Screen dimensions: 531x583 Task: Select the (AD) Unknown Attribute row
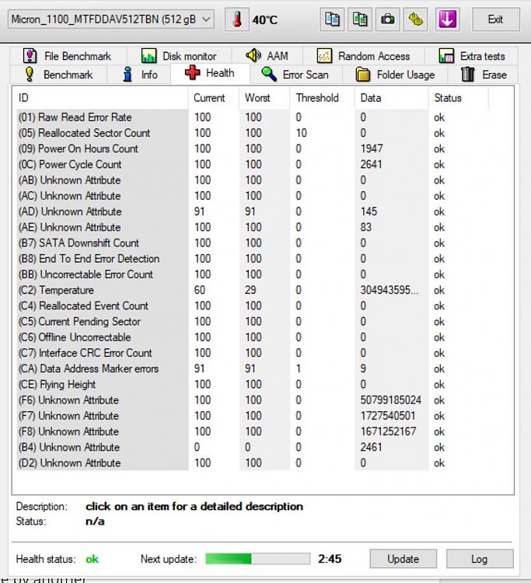click(x=252, y=211)
